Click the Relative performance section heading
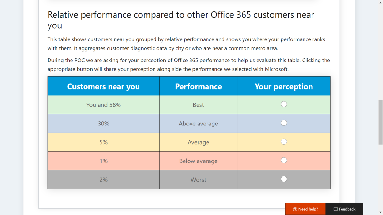383x215 pixels. (181, 20)
